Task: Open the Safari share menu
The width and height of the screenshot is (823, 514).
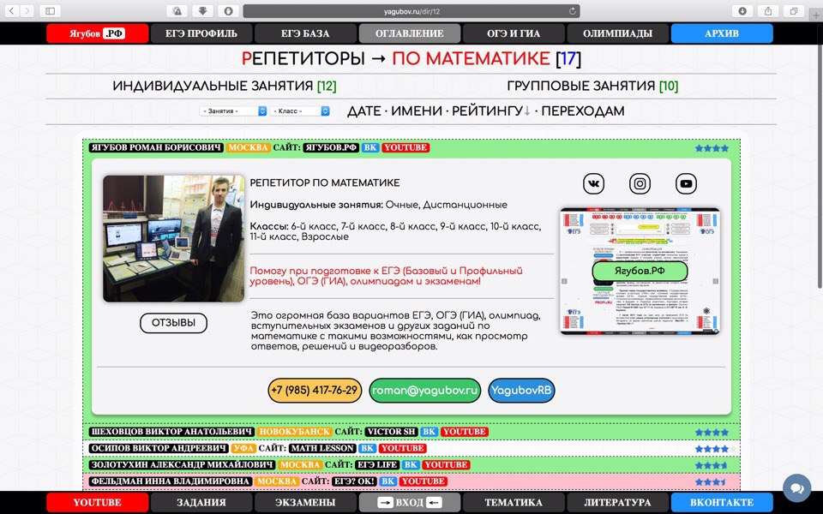Action: tap(768, 10)
